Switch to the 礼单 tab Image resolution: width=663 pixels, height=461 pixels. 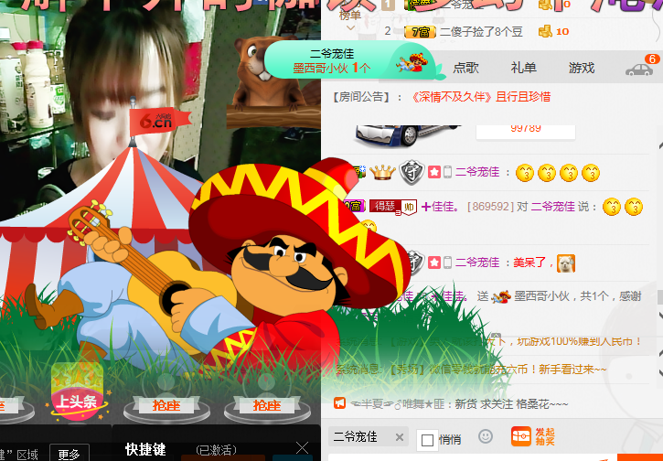(x=523, y=68)
